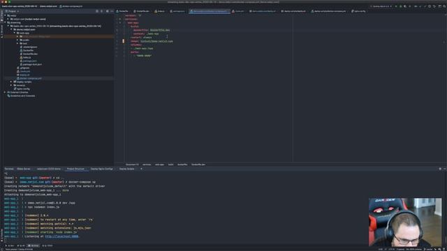447x251 pixels.
Task: Open package.json in project tree
Action: click(29, 61)
